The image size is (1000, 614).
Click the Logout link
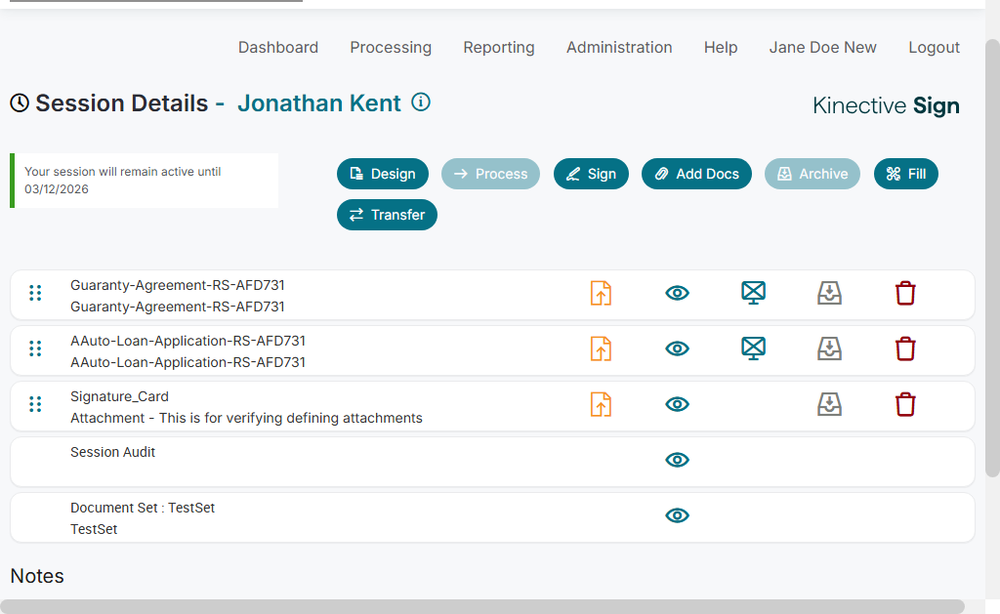tap(934, 47)
